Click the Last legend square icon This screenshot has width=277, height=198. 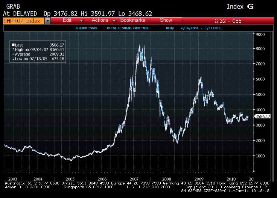13,45
